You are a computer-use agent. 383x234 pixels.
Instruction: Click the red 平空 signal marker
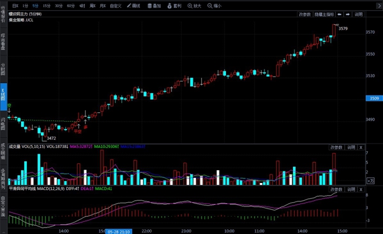[78, 131]
